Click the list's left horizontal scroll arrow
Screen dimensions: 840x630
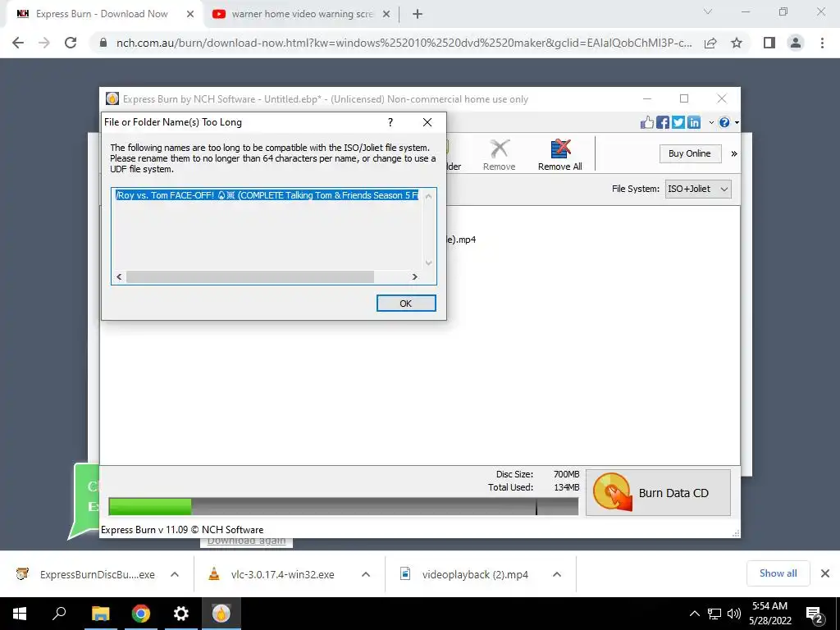coord(119,277)
